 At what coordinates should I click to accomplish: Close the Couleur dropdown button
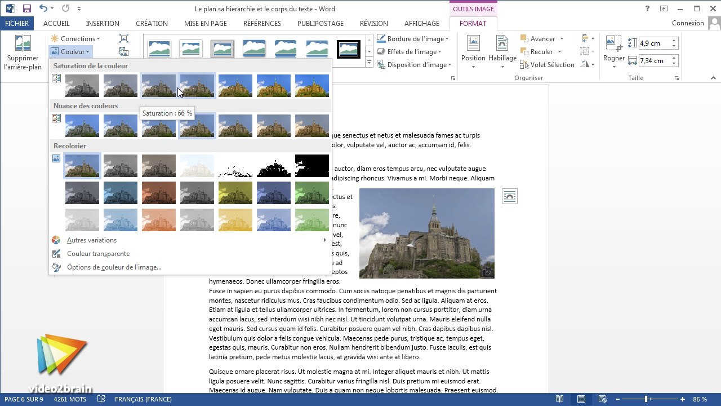pyautogui.click(x=70, y=51)
